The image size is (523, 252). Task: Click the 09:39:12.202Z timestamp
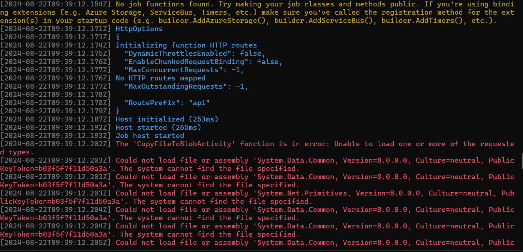(56, 144)
